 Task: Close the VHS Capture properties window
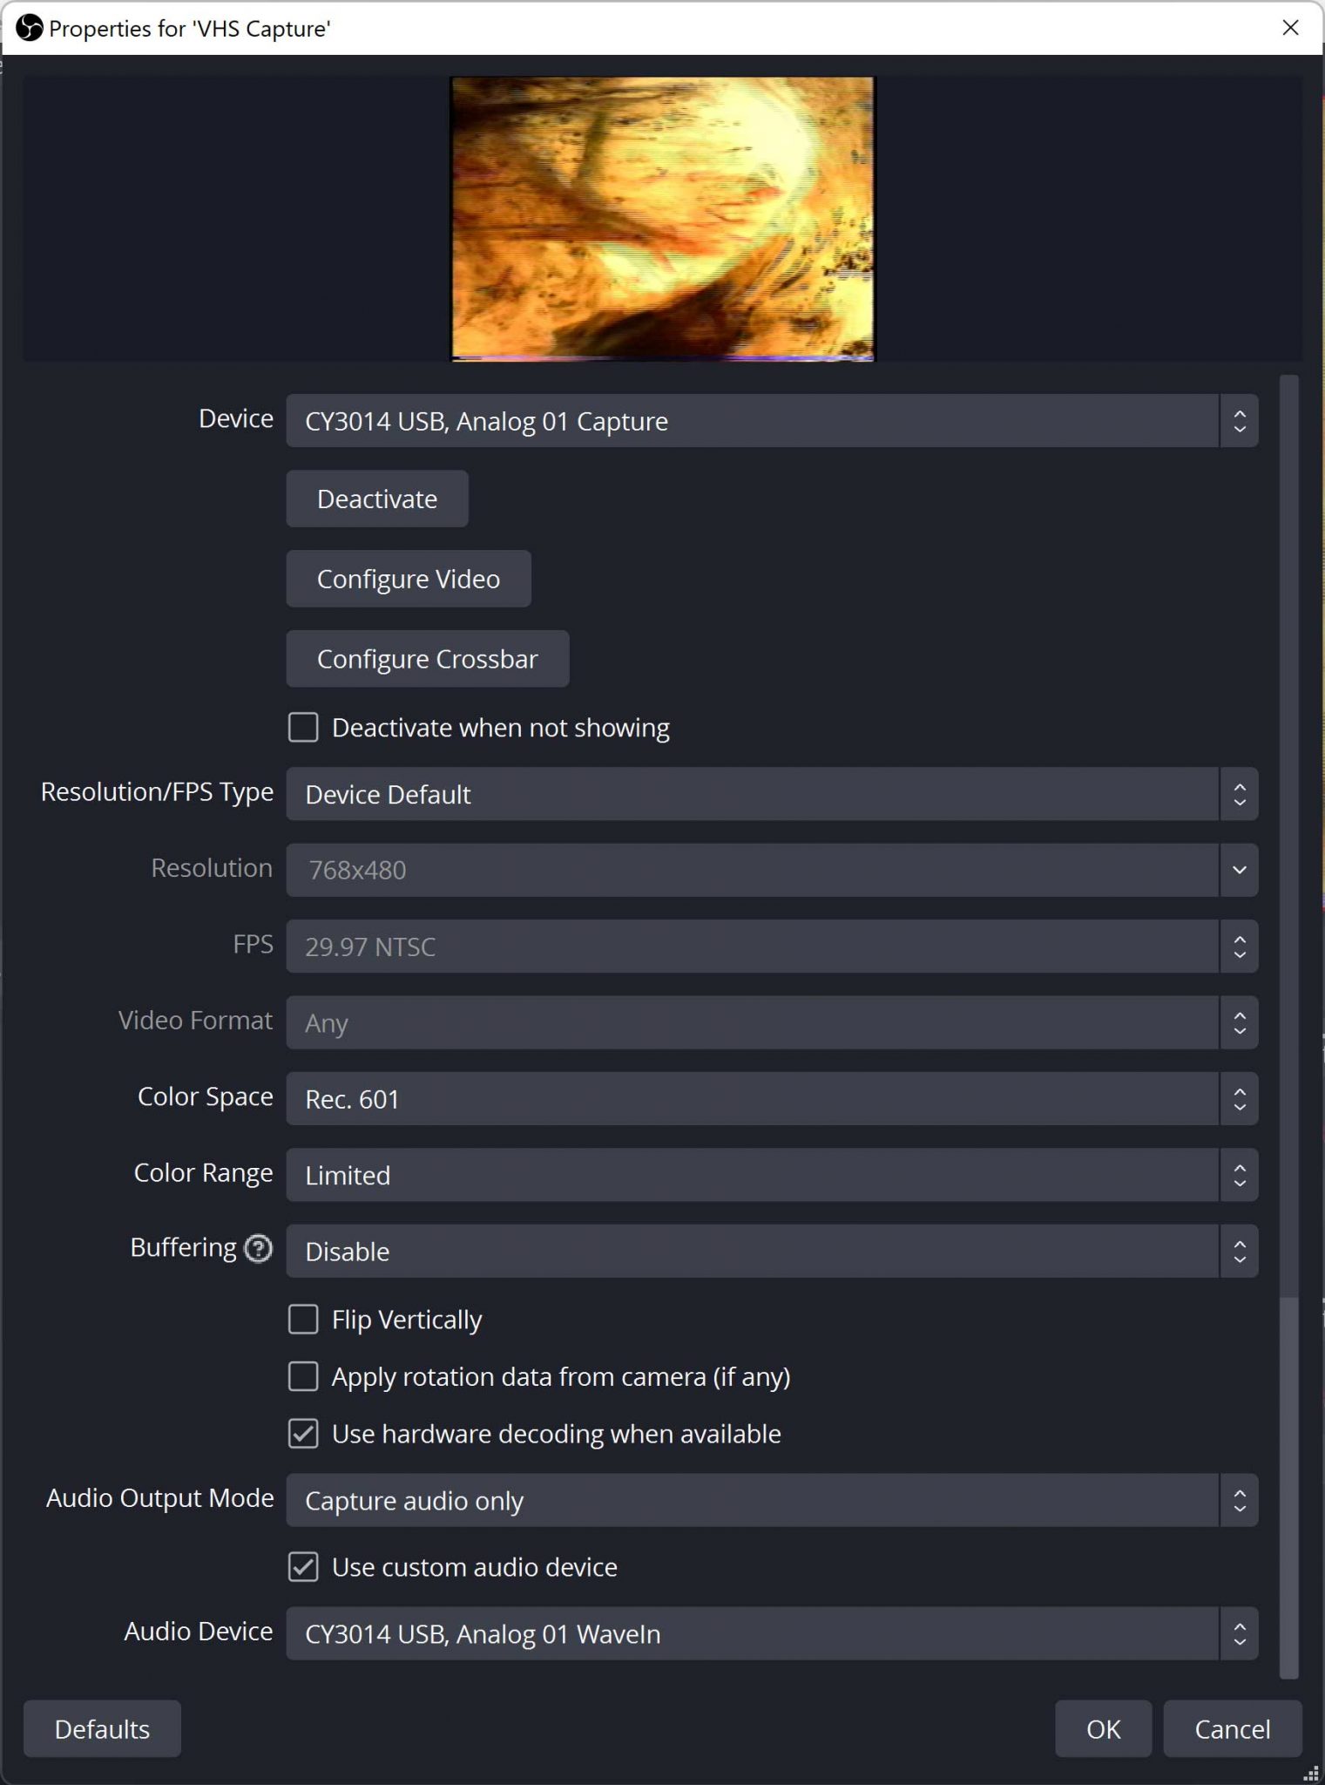tap(1290, 28)
